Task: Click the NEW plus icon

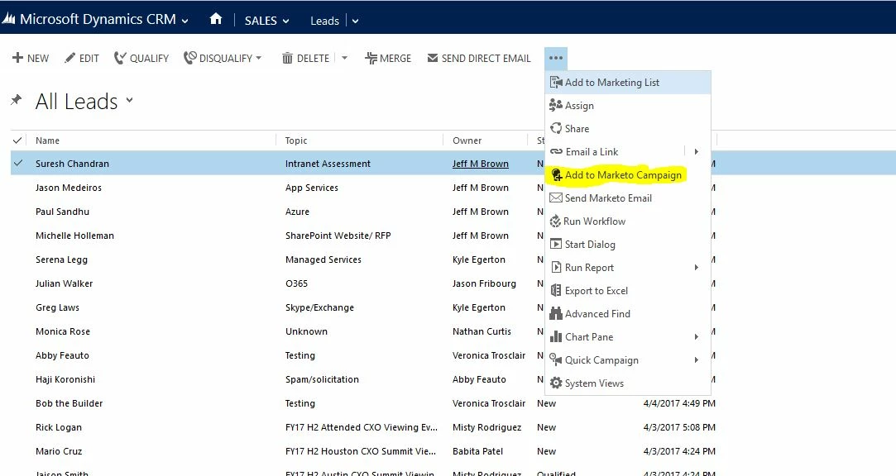Action: [x=17, y=58]
